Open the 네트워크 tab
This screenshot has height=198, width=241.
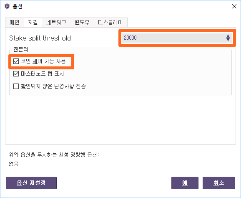point(56,23)
